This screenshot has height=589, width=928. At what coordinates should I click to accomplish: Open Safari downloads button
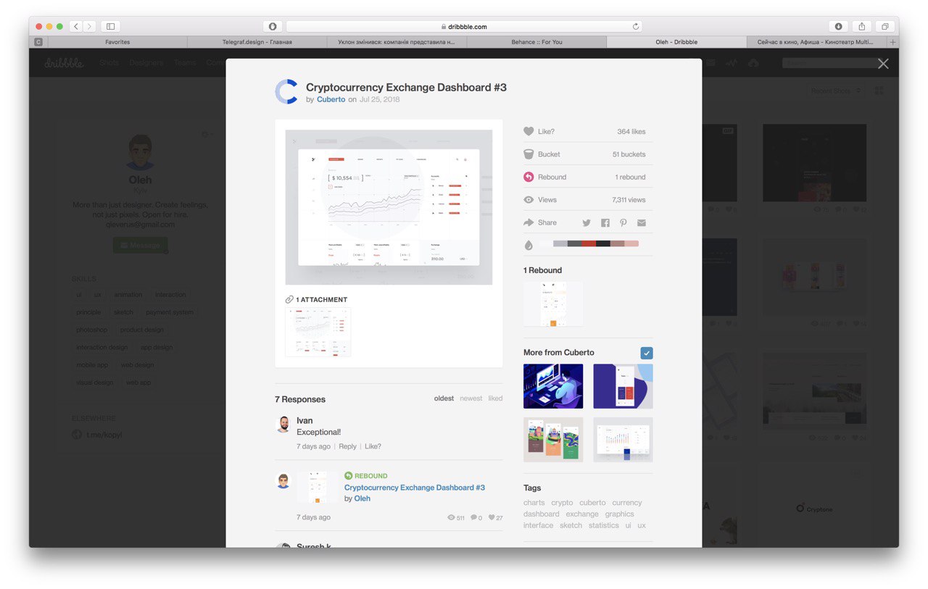[839, 26]
